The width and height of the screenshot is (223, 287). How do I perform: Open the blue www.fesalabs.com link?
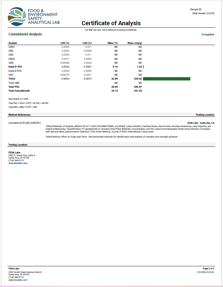click(x=18, y=163)
